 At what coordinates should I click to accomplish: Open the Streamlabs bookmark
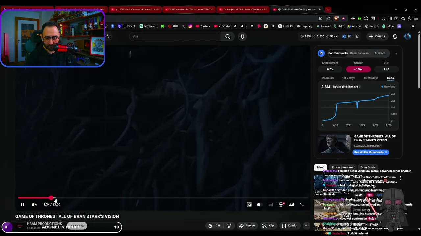[148, 26]
